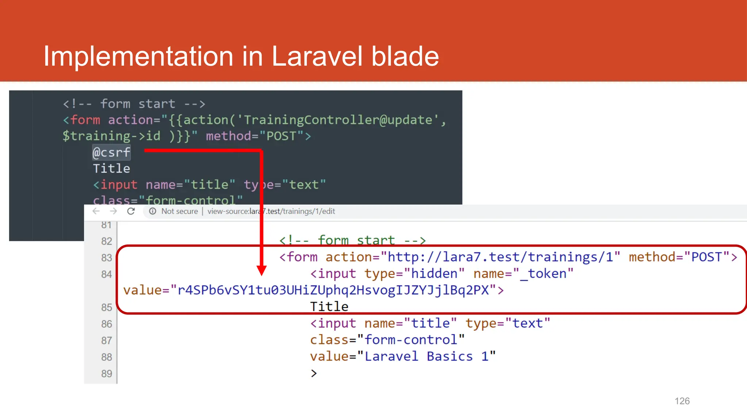This screenshot has height=420, width=747.
Task: Click class="form-control" line in editor
Action: 168,200
